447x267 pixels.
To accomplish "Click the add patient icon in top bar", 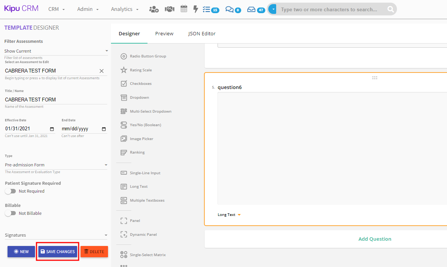I will 154,9.
